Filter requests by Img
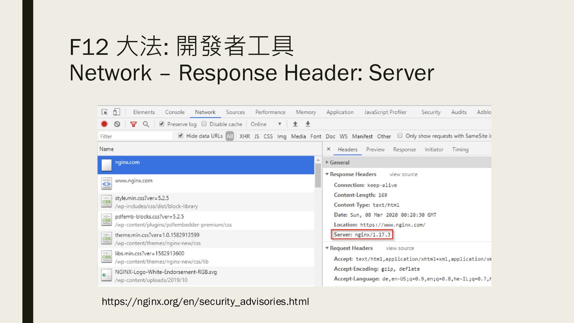The width and height of the screenshot is (574, 323). (x=282, y=136)
